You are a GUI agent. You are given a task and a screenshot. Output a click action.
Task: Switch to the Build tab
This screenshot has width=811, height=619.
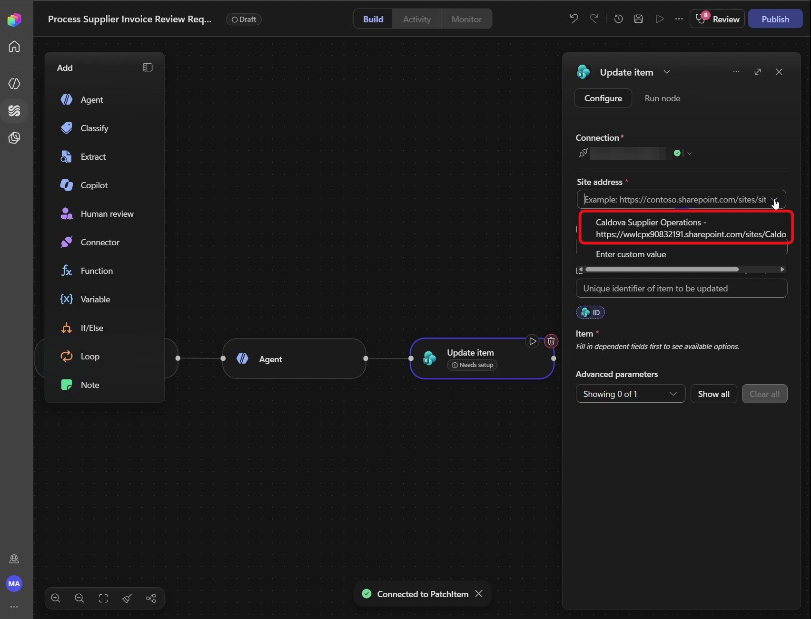point(373,19)
